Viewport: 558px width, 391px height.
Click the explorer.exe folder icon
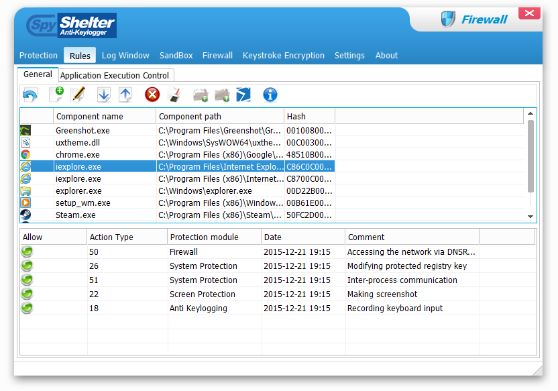[x=25, y=191]
